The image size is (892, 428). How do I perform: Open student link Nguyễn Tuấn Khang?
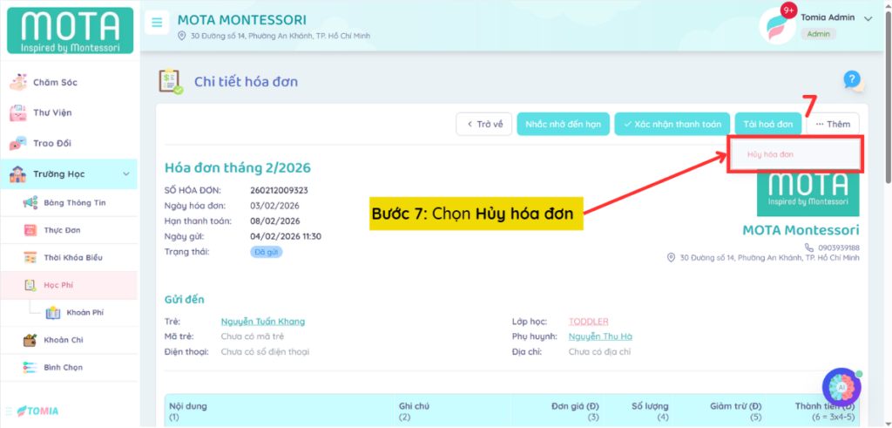click(262, 322)
